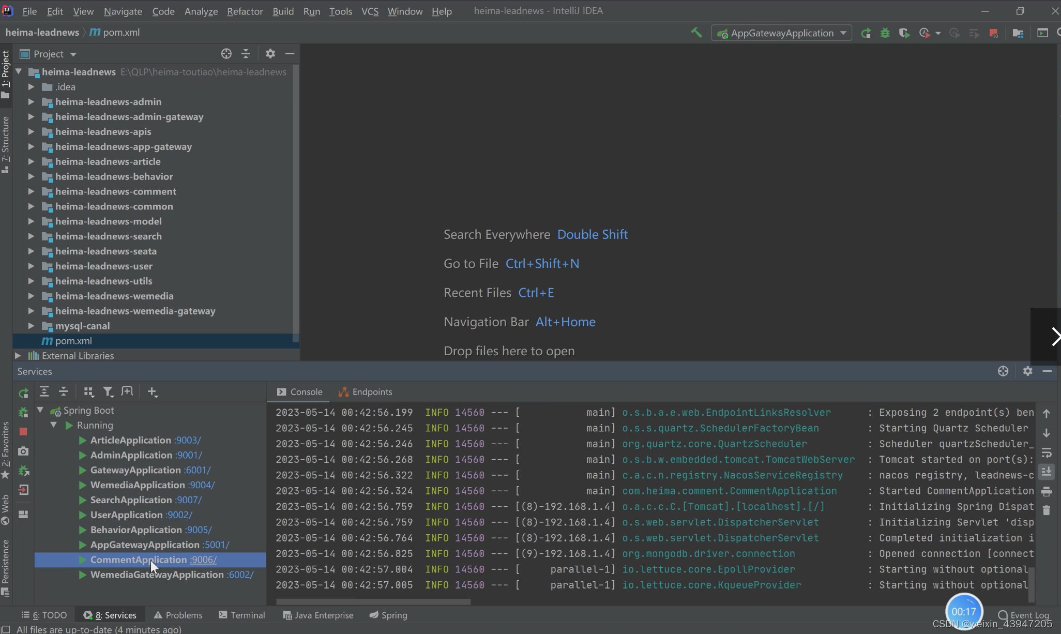This screenshot has height=634, width=1061.
Task: Open the Terminal tool window button
Action: click(242, 615)
